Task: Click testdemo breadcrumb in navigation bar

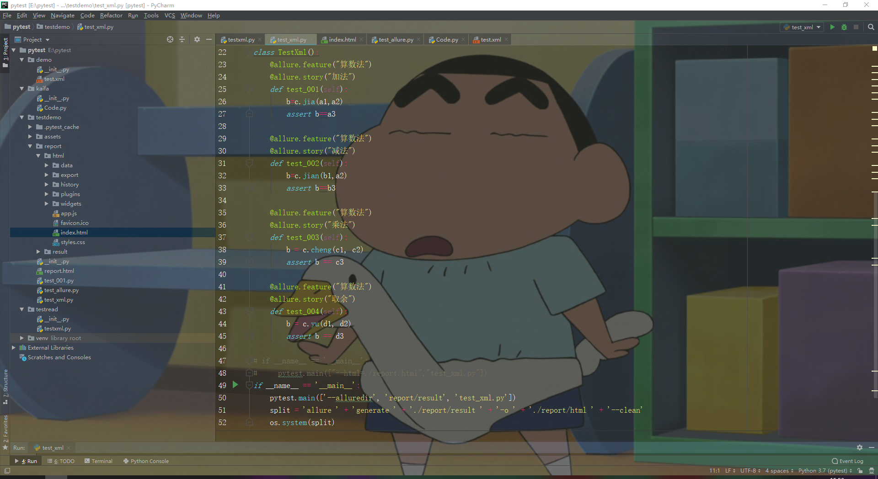Action: tap(54, 27)
